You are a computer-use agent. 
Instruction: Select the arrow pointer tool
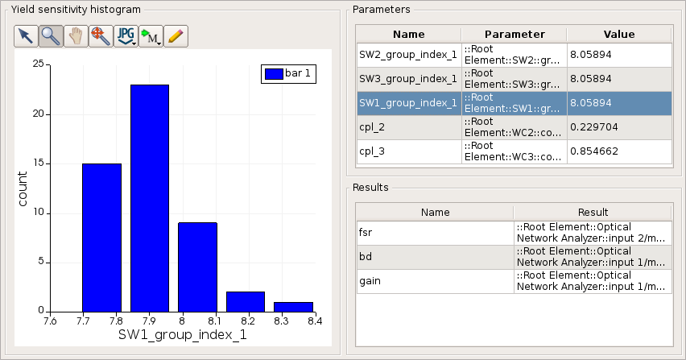(26, 36)
